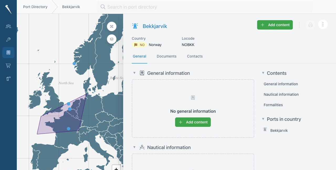
Task: Click the port marker on Norway's coast
Action: [x=74, y=64]
